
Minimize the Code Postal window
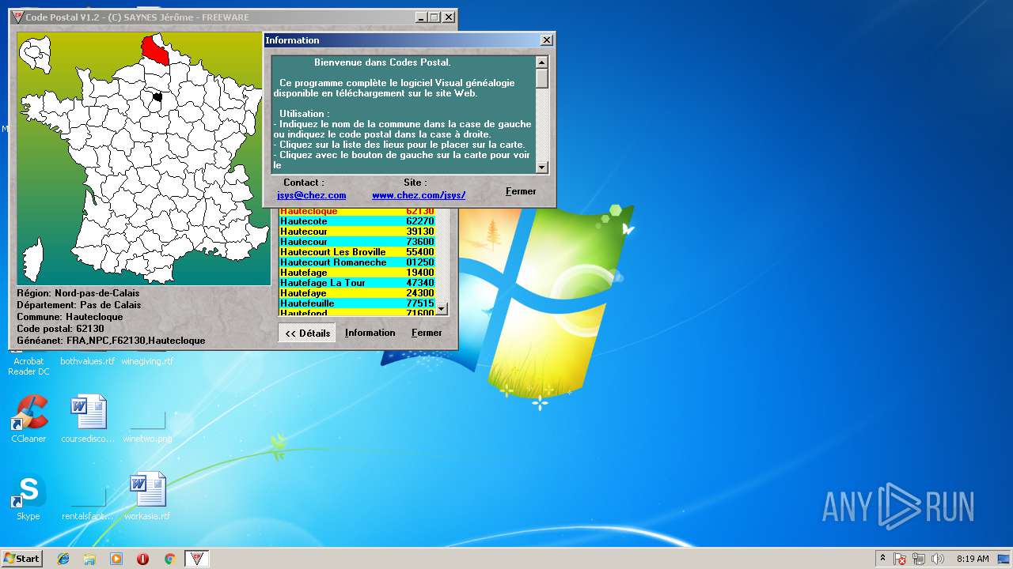click(x=421, y=17)
